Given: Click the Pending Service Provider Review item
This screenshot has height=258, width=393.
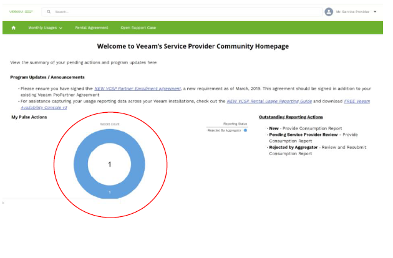Looking at the screenshot, I should (313, 138).
